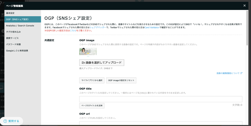Screen dimensions: 251x126
Task: Click ページのタイトルを反映 button
Action: [92, 106]
